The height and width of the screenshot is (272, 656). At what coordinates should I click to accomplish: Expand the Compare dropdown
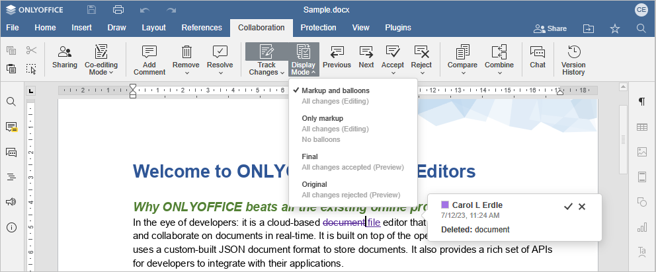click(x=462, y=73)
